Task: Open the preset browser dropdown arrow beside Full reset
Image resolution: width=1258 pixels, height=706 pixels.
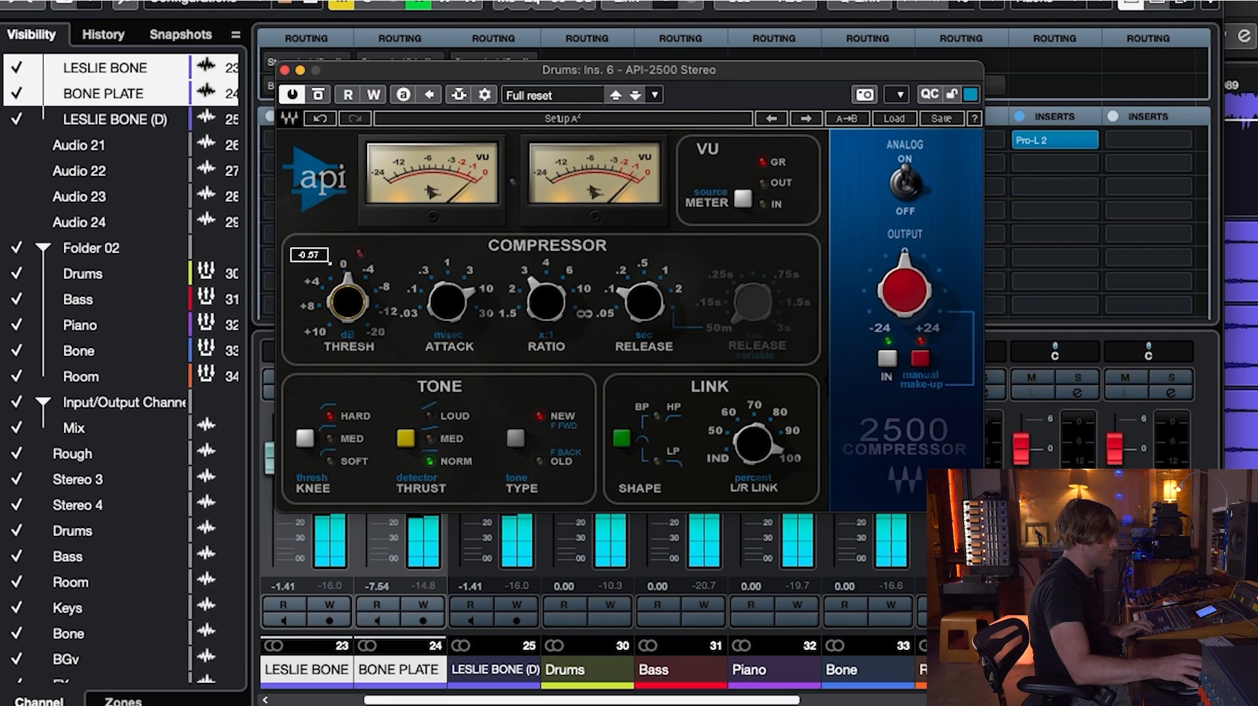Action: tap(654, 95)
